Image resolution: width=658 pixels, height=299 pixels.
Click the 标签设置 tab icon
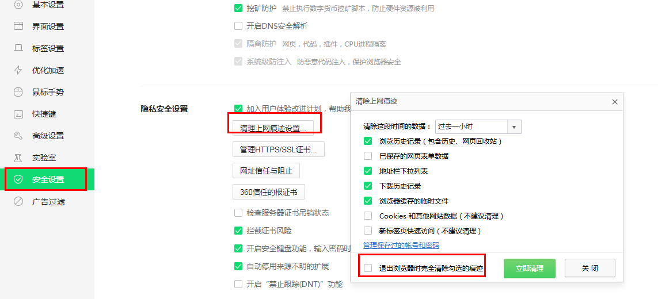[18, 48]
